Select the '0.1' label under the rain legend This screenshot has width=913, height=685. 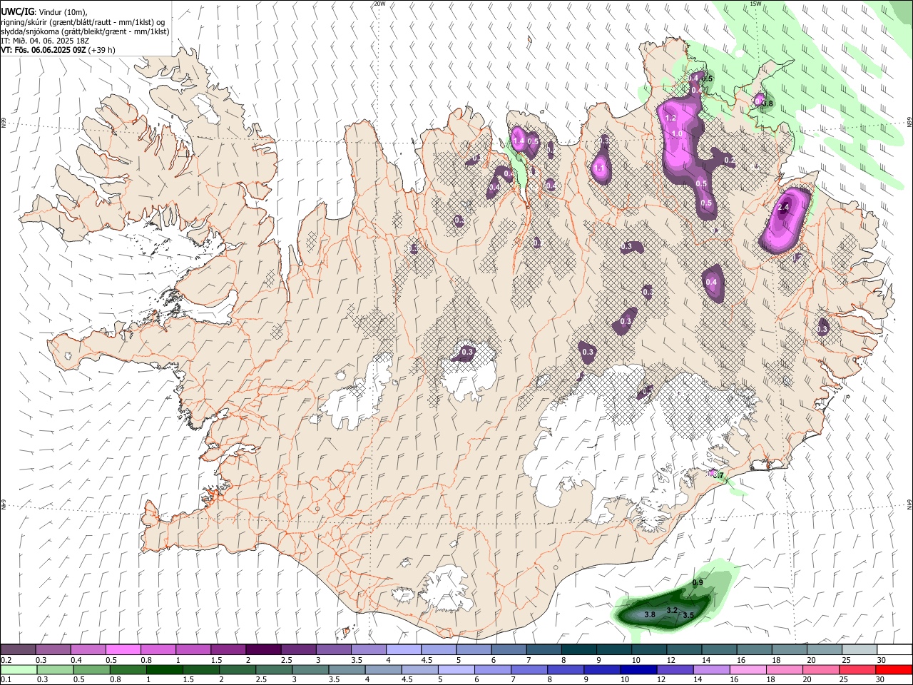pyautogui.click(x=6, y=680)
